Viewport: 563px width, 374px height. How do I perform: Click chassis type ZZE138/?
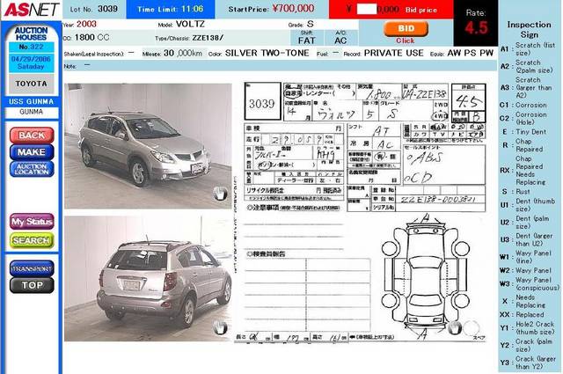208,38
